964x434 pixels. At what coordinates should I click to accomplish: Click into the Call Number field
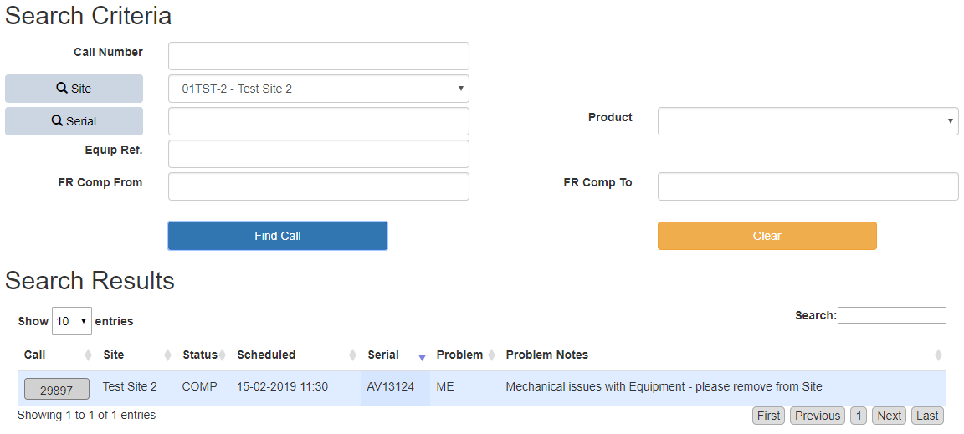point(318,56)
